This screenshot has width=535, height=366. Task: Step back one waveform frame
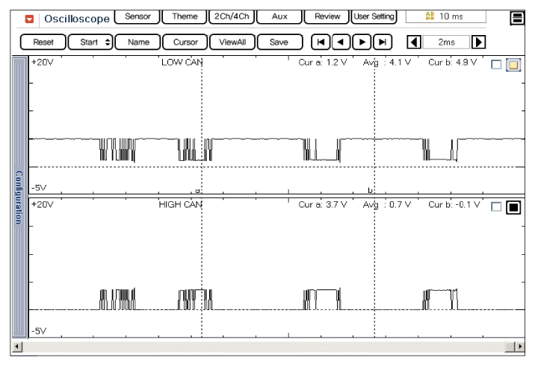coord(341,42)
